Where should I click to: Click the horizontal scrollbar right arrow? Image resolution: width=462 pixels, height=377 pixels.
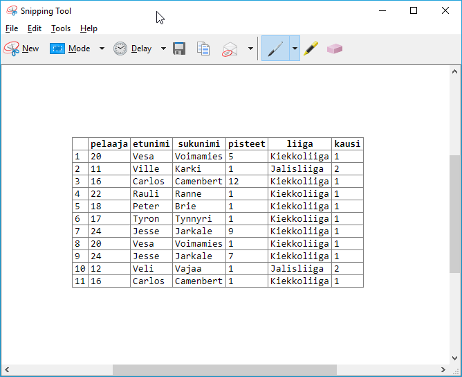[443, 369]
